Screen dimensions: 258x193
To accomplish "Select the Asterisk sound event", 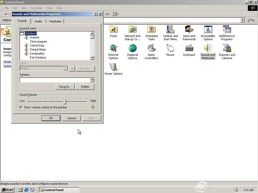I will 35,37.
